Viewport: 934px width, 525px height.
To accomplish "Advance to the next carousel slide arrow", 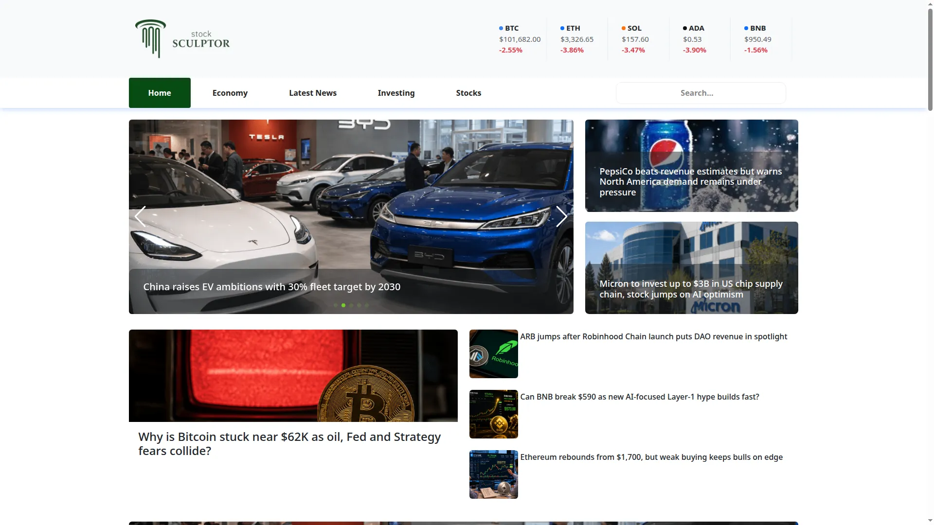I will coord(561,216).
